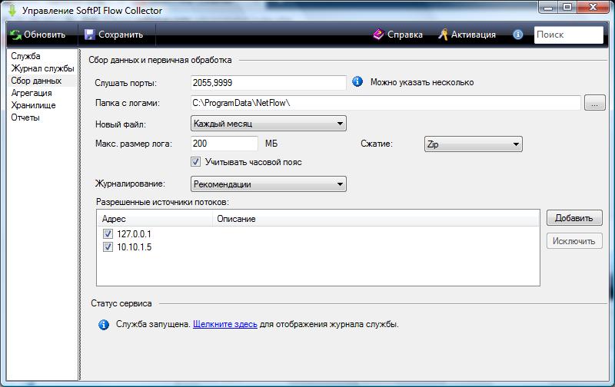The width and height of the screenshot is (615, 387).
Task: Click the Можно указать несколько hint text
Action: pos(422,82)
